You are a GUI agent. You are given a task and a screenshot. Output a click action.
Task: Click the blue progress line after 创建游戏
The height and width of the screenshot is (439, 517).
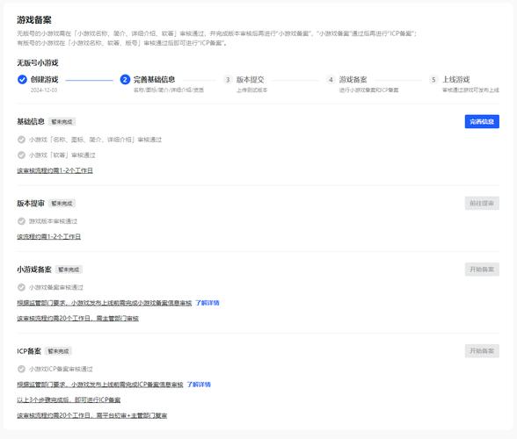pos(89,80)
